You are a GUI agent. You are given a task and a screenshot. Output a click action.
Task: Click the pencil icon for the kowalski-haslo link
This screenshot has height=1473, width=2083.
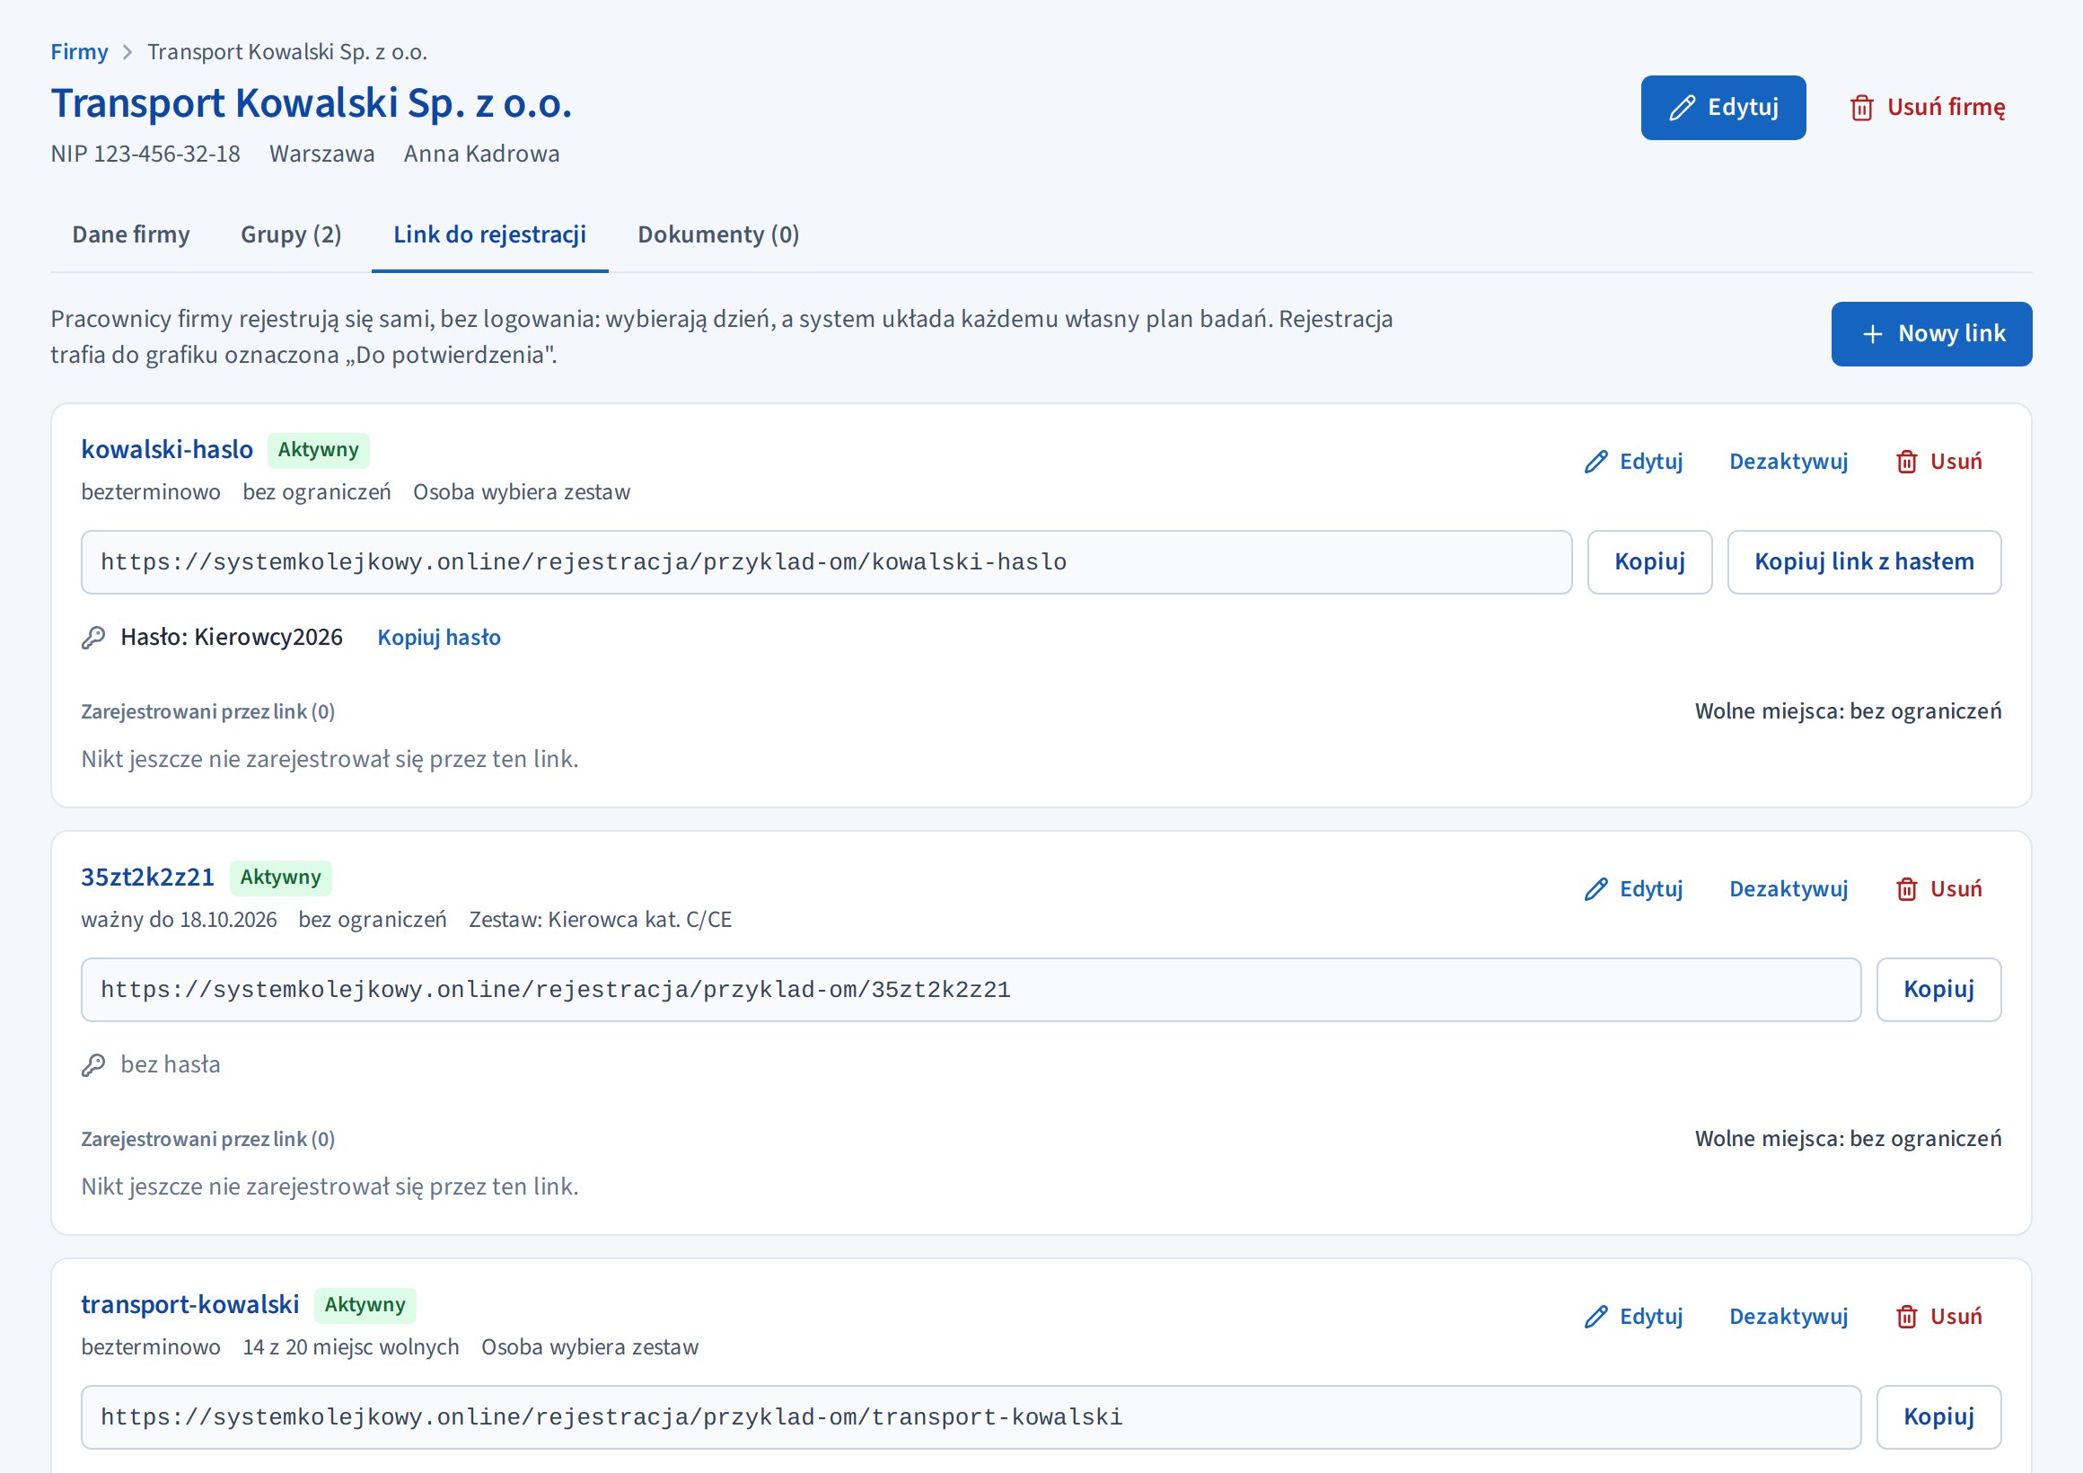pos(1595,462)
